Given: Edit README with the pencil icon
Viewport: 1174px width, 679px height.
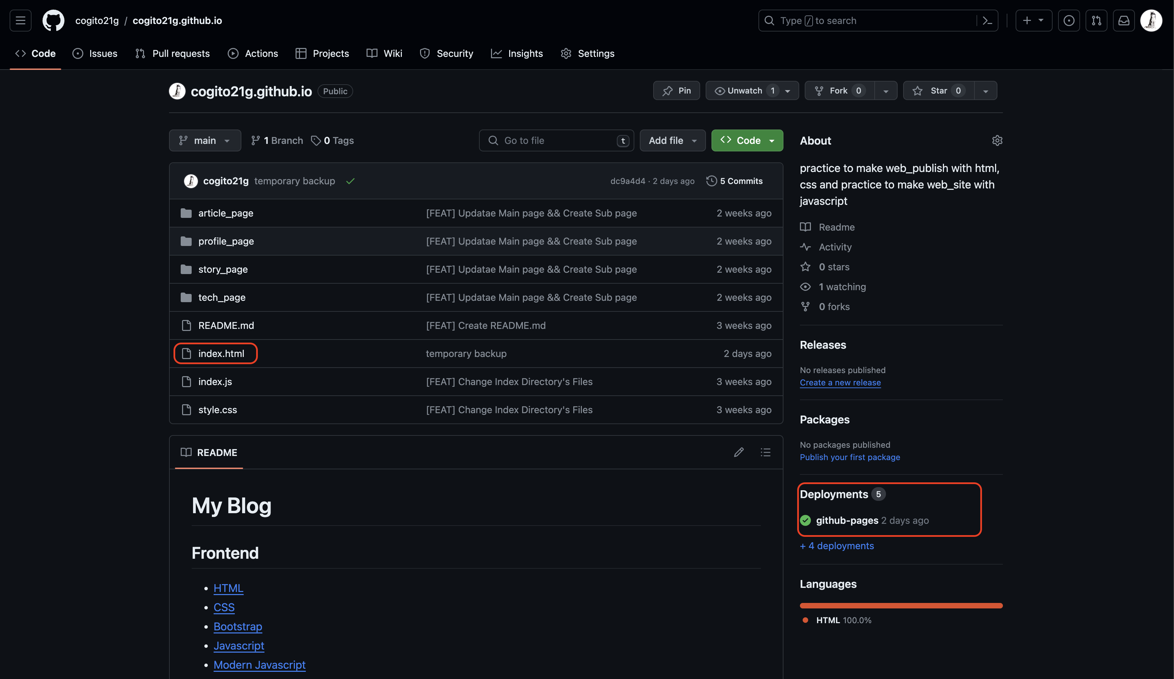Looking at the screenshot, I should 739,452.
